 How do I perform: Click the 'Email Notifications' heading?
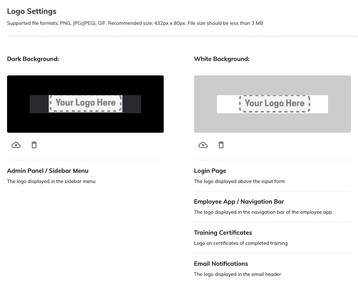[x=221, y=264]
